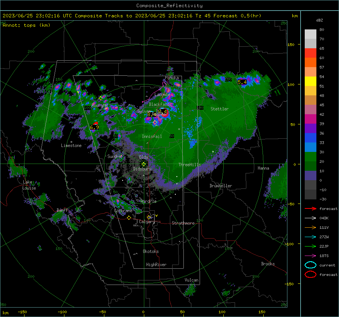Image resolution: width=339 pixels, height=317 pixels.
Task: Click the bright green 20-30 dBZ swatch
Action: [310, 157]
